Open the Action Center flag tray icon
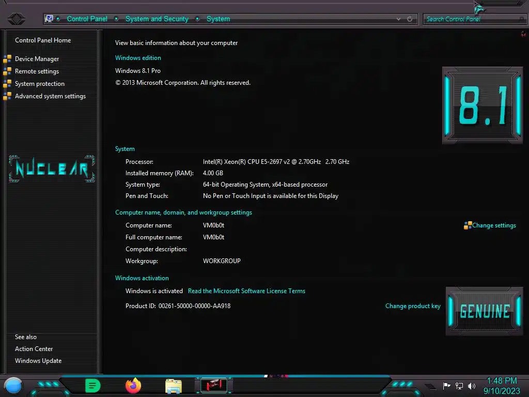Viewport: 529px width, 397px height. (446, 386)
